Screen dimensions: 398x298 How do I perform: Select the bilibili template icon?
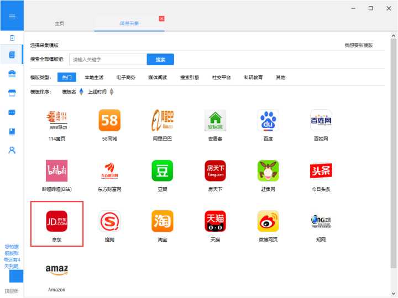pyautogui.click(x=56, y=171)
